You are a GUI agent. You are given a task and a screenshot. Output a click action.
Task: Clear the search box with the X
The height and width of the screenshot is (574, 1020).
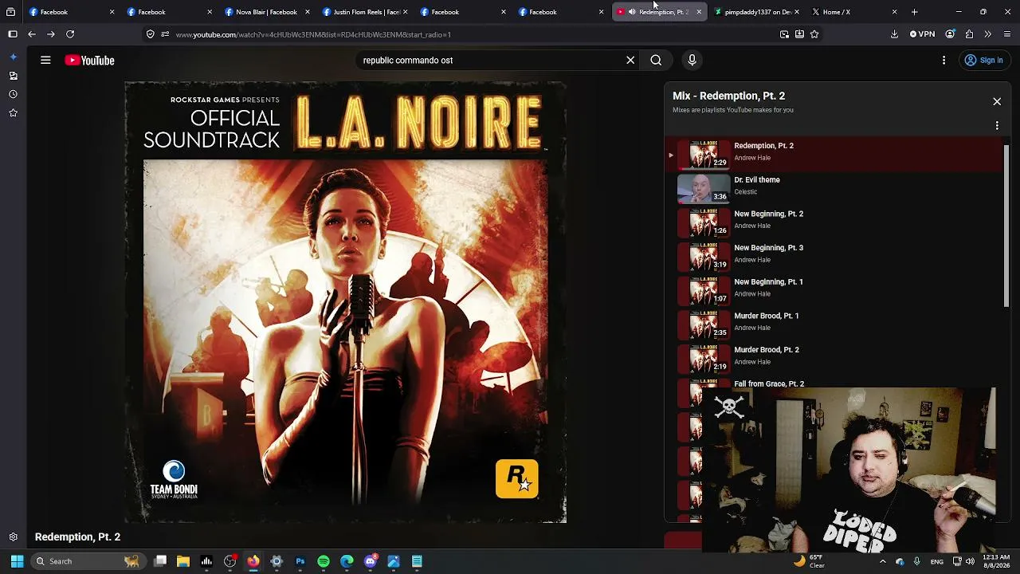(x=630, y=60)
